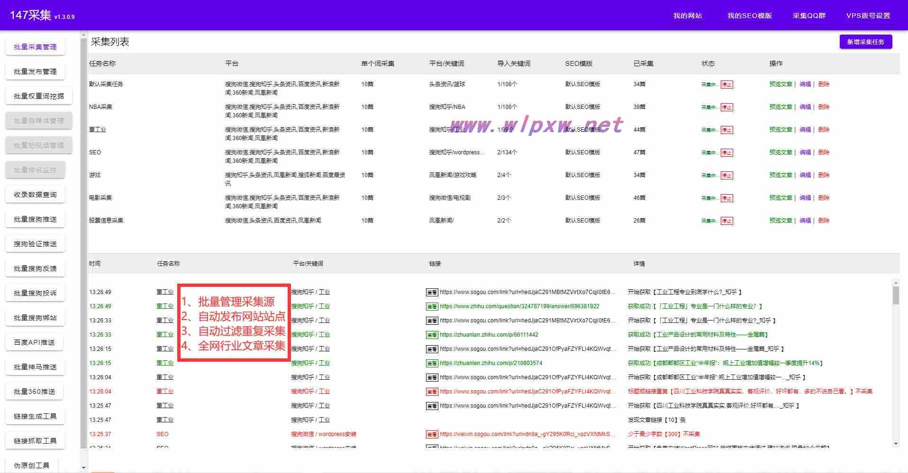Click 搜狗微信/电视剧 keyword cell
This screenshot has width=908, height=473.
(x=450, y=198)
